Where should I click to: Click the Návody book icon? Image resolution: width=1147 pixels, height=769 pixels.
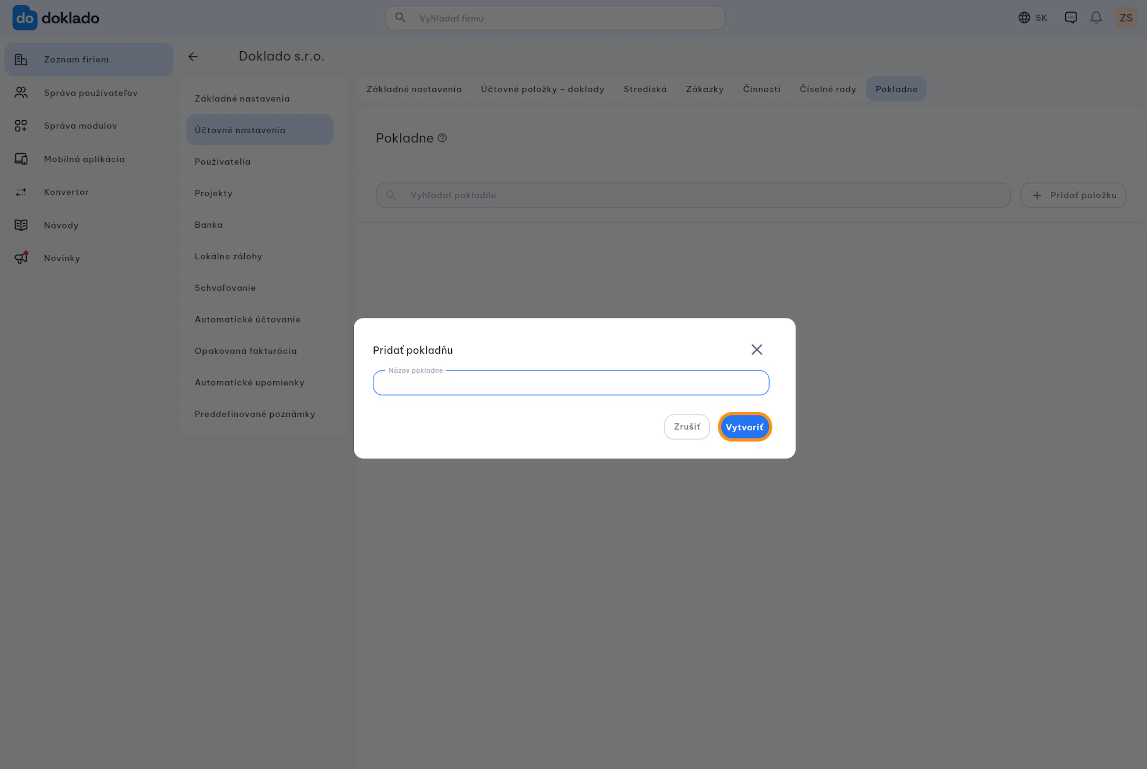pyautogui.click(x=21, y=225)
